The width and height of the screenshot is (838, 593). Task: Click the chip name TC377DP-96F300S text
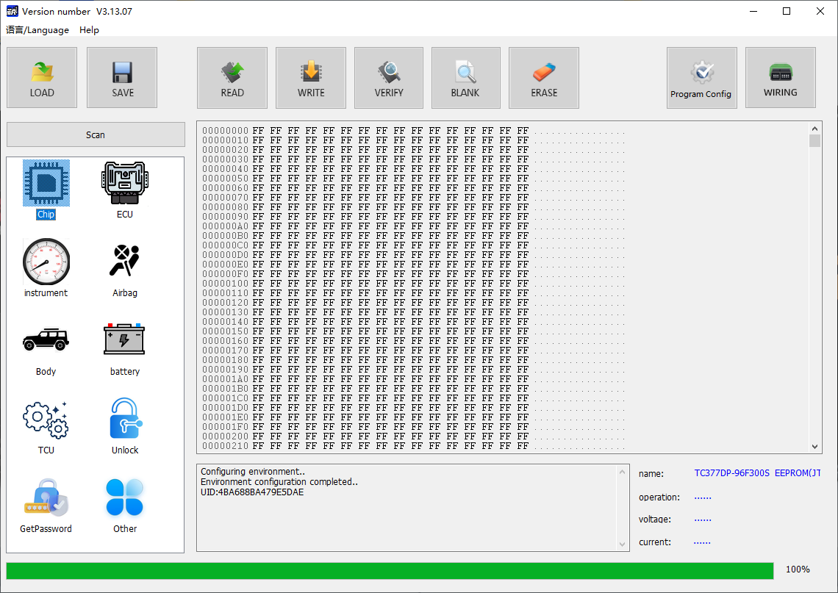point(731,473)
